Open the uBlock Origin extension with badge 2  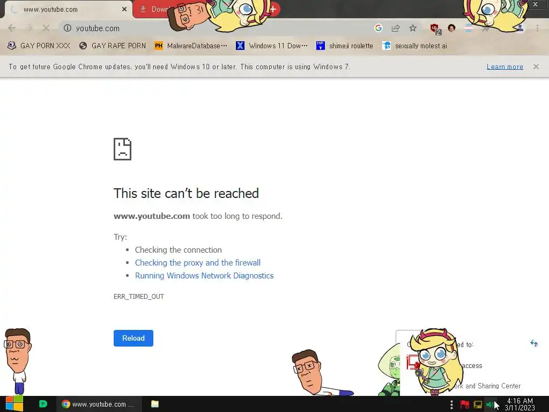point(435,29)
